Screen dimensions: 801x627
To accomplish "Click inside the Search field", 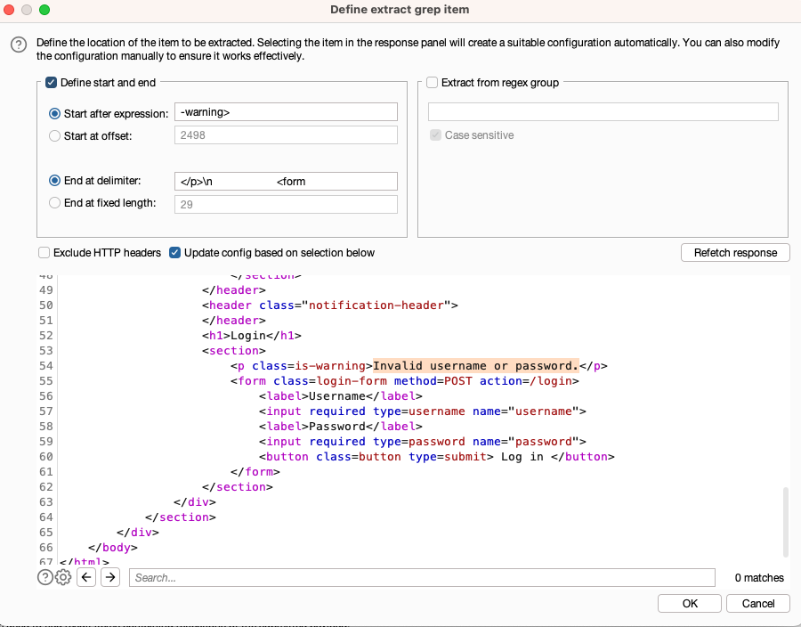I will (x=423, y=577).
